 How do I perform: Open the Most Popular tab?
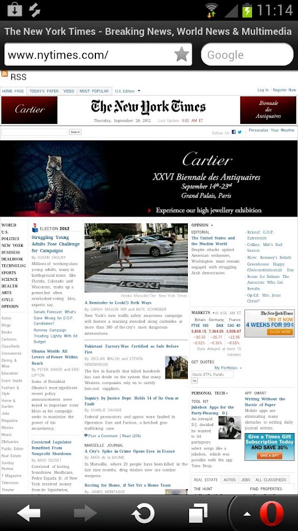pos(94,91)
